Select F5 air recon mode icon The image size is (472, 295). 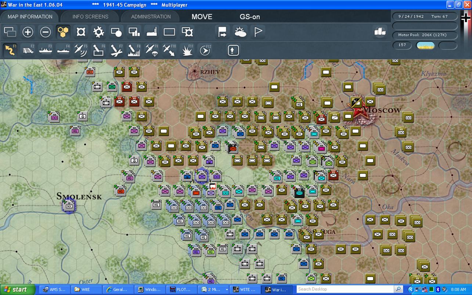click(81, 50)
